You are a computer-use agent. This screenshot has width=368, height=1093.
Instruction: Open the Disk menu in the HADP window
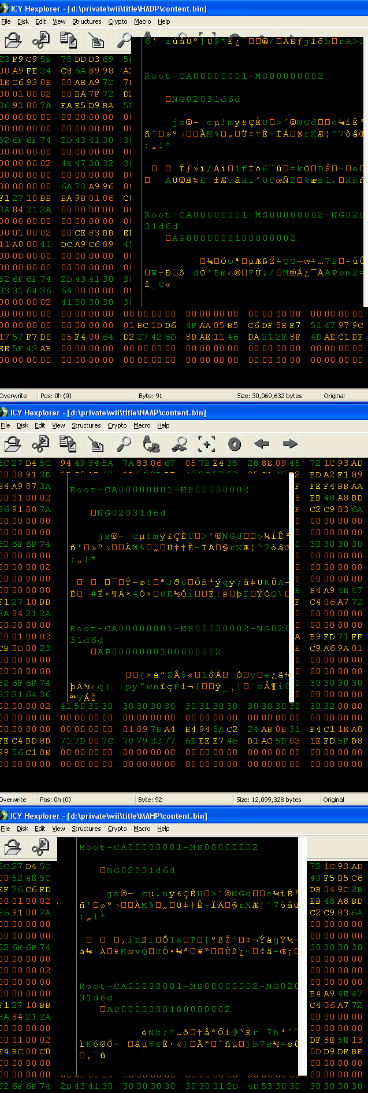point(23,21)
